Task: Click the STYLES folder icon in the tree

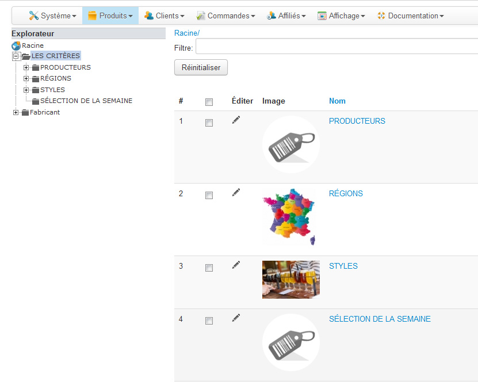Action: (36, 90)
